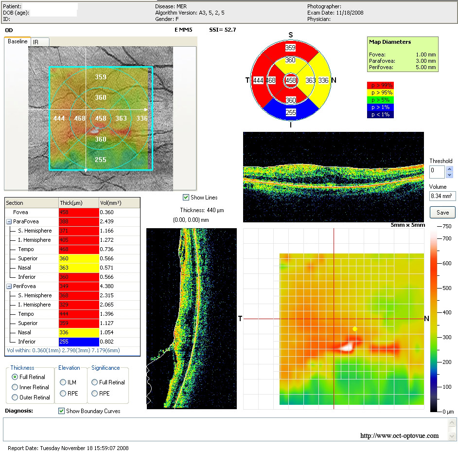Select the ILM elevation option
458x452 pixels.
tap(63, 382)
